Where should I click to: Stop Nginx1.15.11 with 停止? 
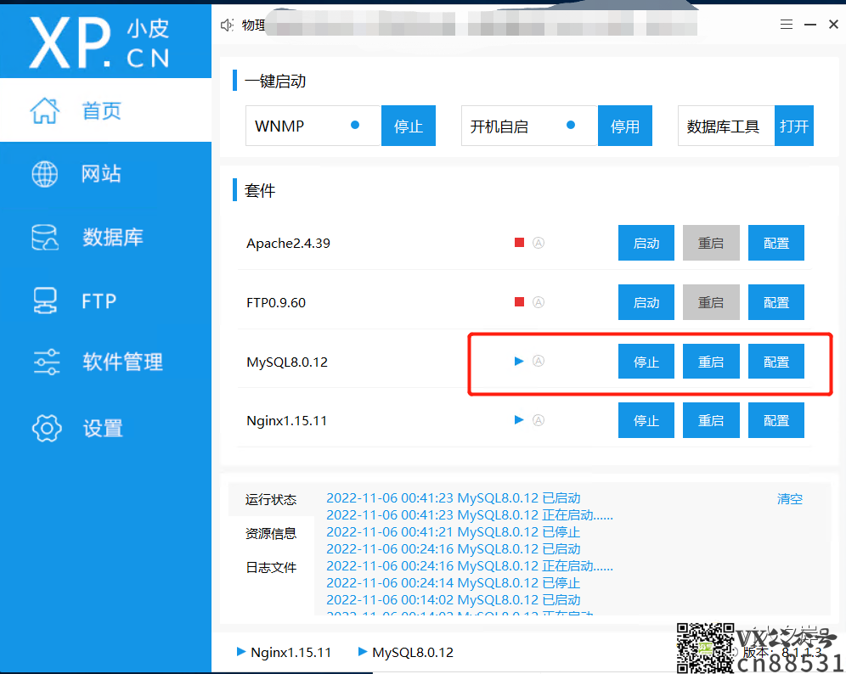point(646,420)
